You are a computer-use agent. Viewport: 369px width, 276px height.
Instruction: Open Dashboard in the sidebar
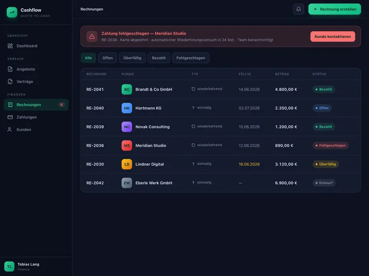[36, 46]
